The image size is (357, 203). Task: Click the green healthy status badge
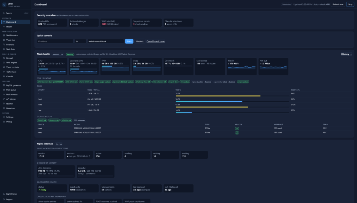pyautogui.click(x=70, y=54)
